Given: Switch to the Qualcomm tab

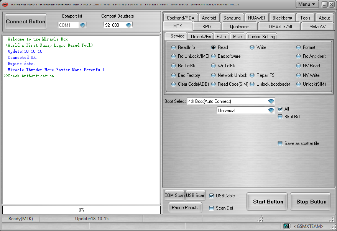Looking at the screenshot, I should click(240, 26).
